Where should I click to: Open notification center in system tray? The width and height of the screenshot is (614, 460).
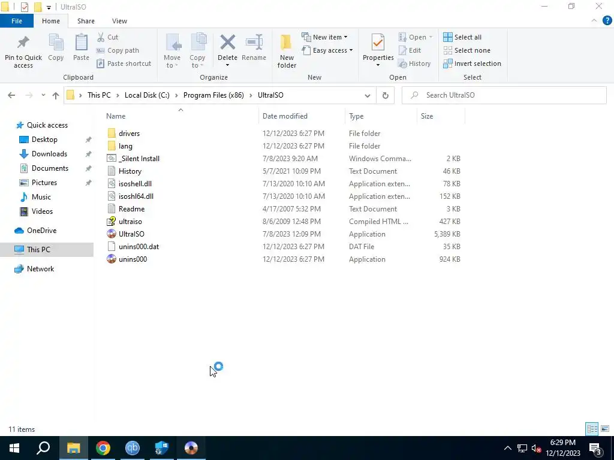tap(595, 448)
